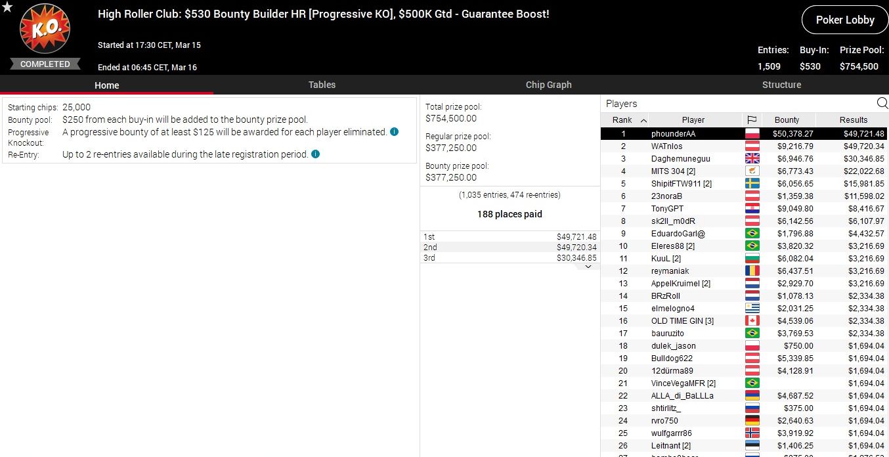The height and width of the screenshot is (457, 889).
Task: Open the Chip Graph tab
Action: pos(548,85)
